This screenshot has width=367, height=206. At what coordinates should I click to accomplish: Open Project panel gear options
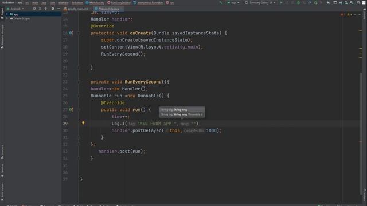tap(53, 9)
